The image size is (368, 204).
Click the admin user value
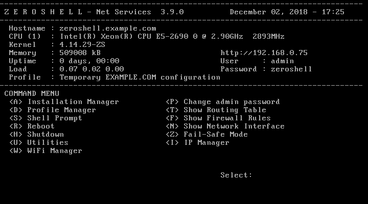pos(282,61)
